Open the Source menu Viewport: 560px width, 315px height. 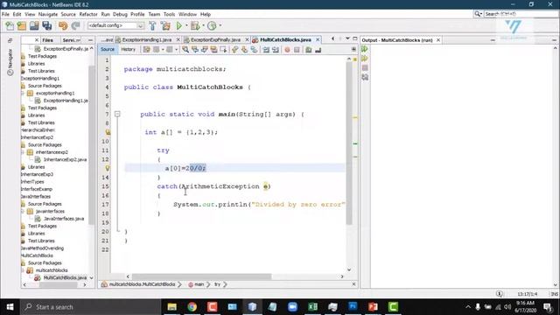[68, 14]
